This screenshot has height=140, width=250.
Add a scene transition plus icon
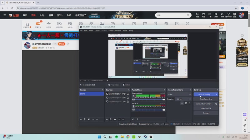(x=182, y=103)
